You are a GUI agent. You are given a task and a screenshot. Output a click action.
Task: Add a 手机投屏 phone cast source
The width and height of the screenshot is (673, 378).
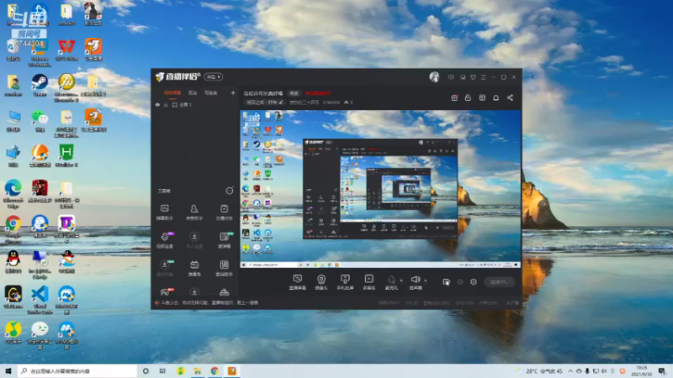[x=345, y=282]
